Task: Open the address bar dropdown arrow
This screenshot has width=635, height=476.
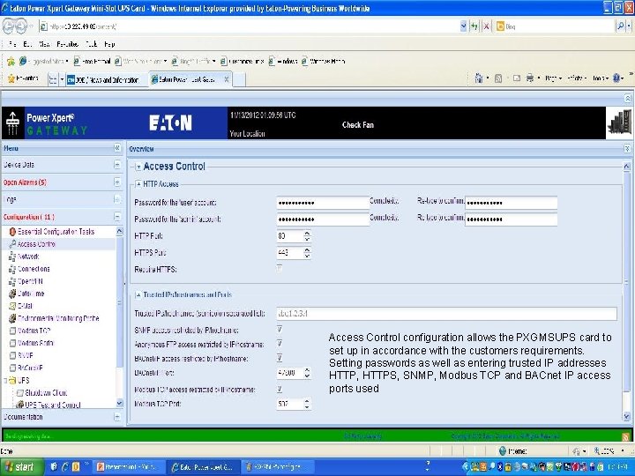Action: tap(463, 26)
